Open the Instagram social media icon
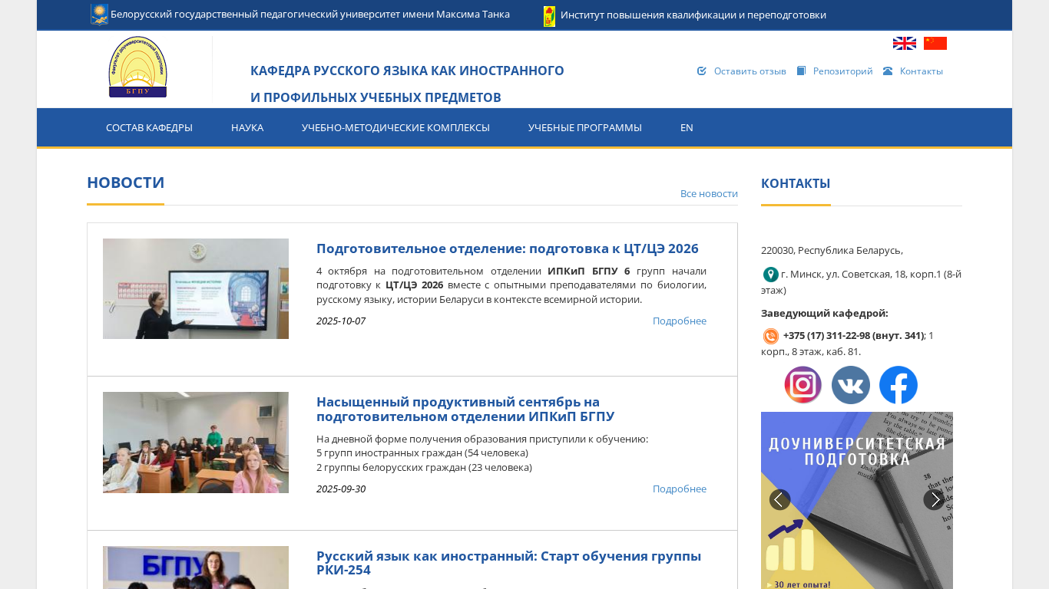Screen dimensions: 1049x589 pos(802,385)
